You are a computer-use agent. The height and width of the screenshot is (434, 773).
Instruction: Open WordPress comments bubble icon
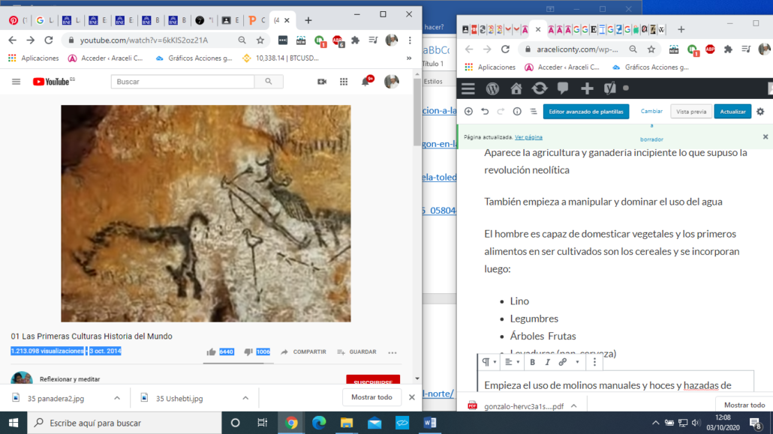(x=563, y=88)
